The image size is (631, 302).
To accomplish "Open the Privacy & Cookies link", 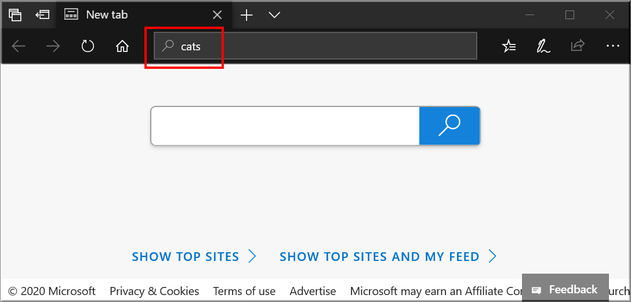I will (x=154, y=291).
